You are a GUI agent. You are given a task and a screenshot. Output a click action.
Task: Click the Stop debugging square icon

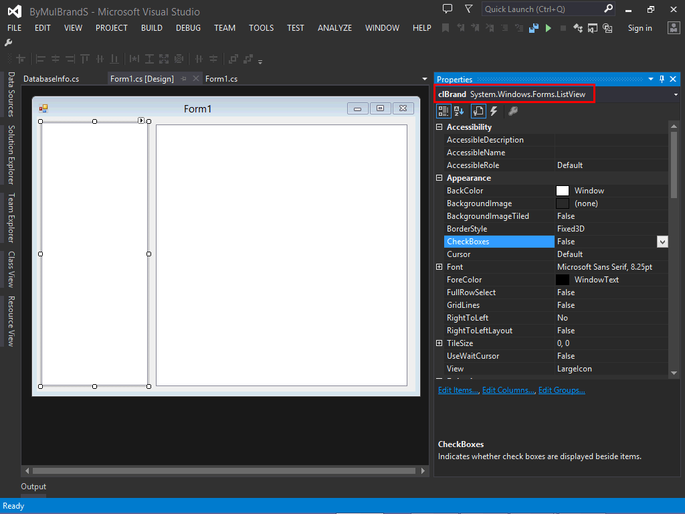tap(563, 28)
